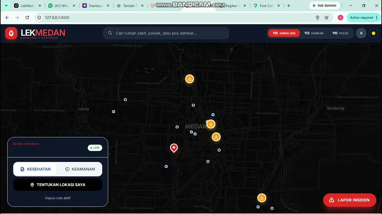Click 113 Damkar button
This screenshot has height=214, width=382.
pos(314,33)
